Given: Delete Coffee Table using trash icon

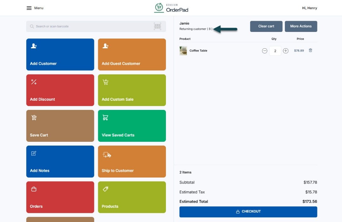Looking at the screenshot, I should (310, 51).
